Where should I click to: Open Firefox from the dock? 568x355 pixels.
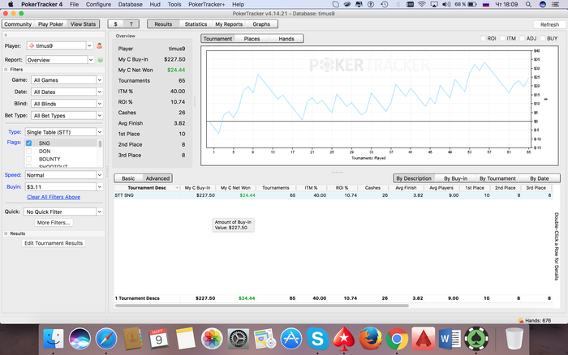point(370,339)
